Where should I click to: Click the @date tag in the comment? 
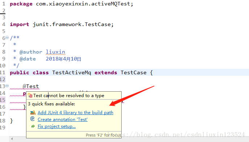click(x=28, y=59)
